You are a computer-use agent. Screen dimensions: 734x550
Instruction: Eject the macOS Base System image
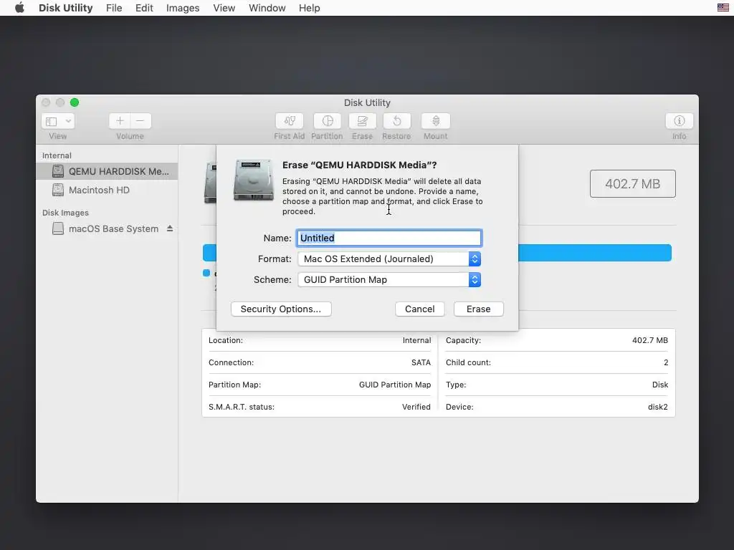pyautogui.click(x=170, y=228)
